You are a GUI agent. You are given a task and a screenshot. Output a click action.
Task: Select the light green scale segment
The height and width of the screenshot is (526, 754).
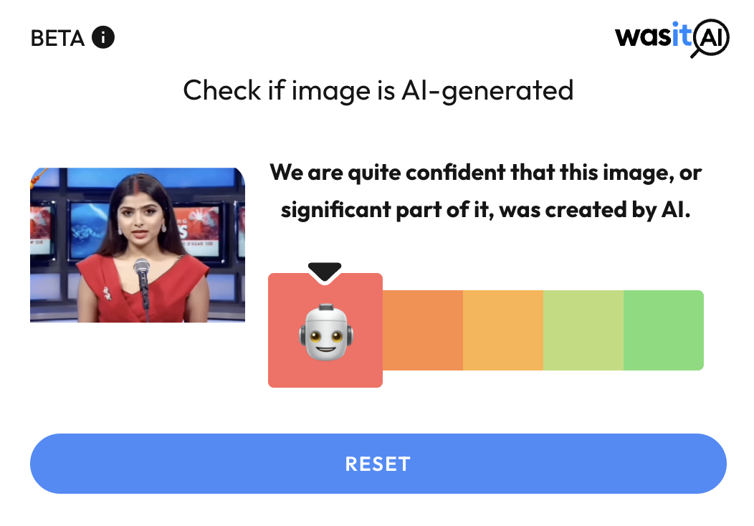point(583,330)
